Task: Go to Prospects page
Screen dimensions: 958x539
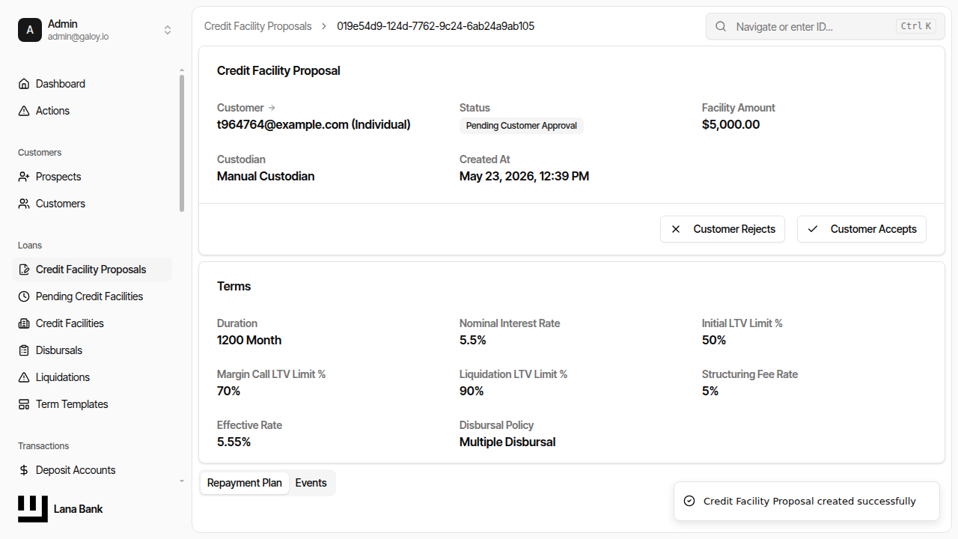Action: pos(92,177)
